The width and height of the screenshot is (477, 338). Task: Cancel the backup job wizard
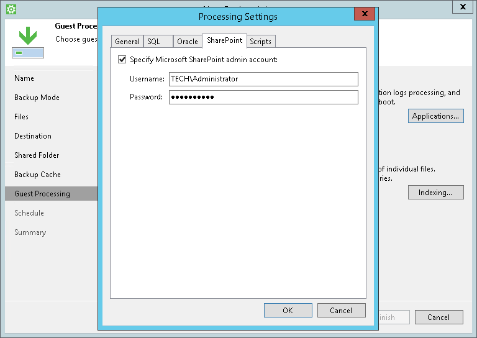(438, 317)
